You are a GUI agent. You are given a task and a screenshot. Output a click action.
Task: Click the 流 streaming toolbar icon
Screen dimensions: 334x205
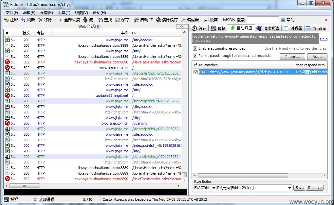[85, 20]
